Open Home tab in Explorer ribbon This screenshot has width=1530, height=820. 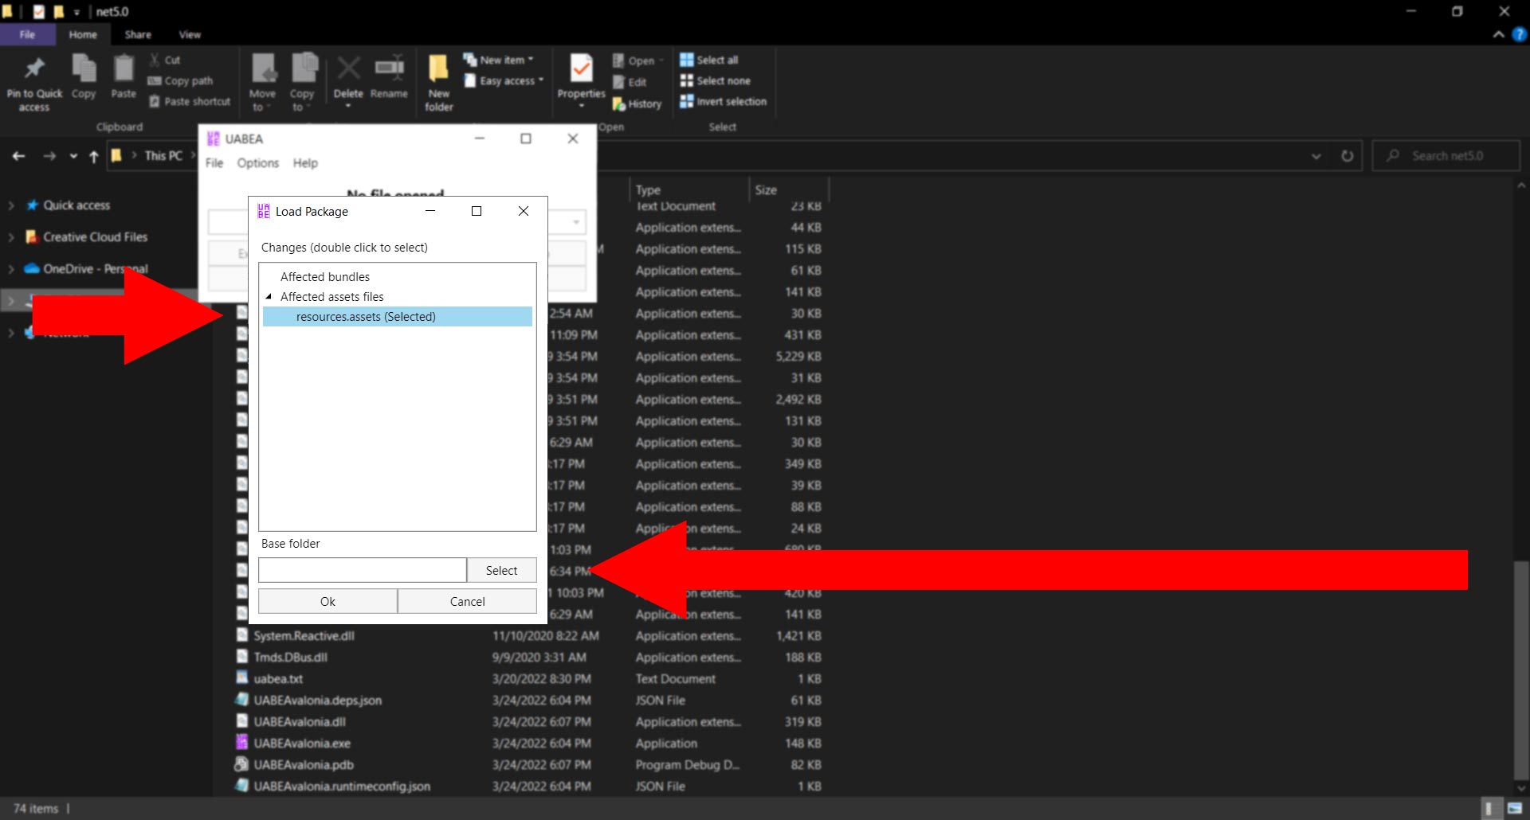[83, 34]
